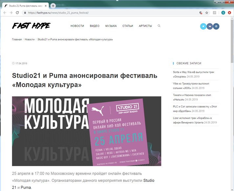Click the Главная breadcrumb link
The image size is (234, 191).
tap(17, 39)
